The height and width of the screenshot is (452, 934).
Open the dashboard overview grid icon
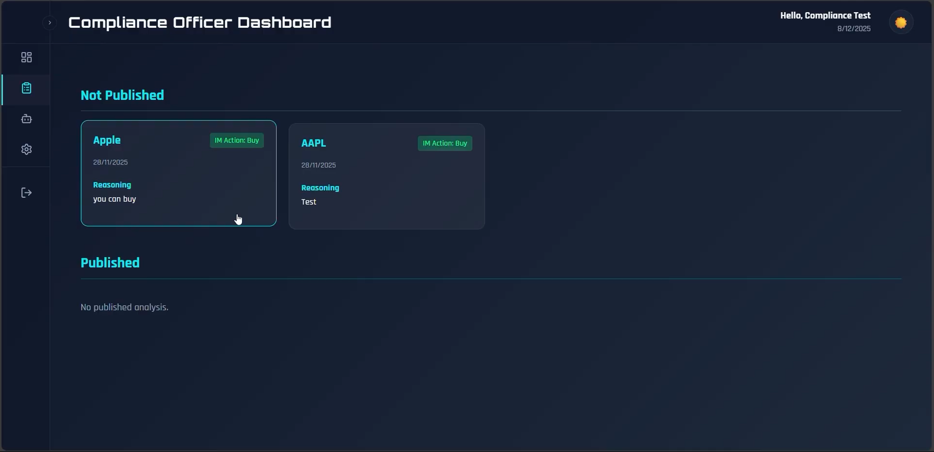point(25,57)
